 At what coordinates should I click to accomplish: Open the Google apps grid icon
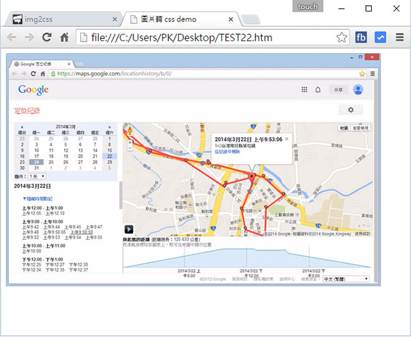[x=304, y=89]
